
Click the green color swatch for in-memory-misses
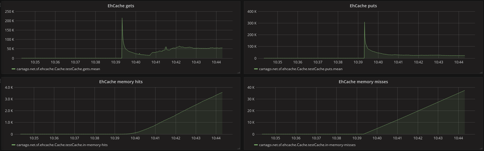(x=256, y=145)
